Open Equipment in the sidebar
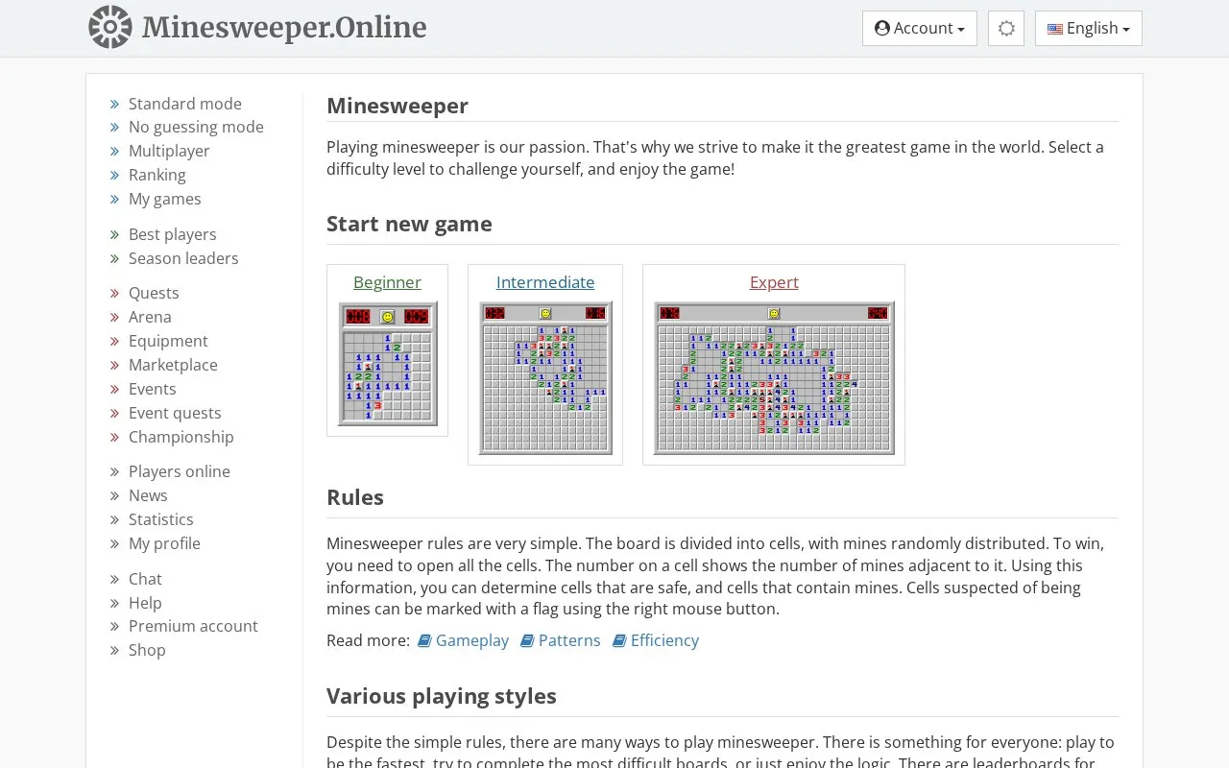The image size is (1229, 768). click(168, 341)
